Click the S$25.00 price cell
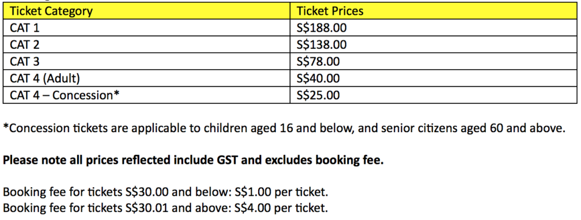The image size is (581, 220). 433,95
